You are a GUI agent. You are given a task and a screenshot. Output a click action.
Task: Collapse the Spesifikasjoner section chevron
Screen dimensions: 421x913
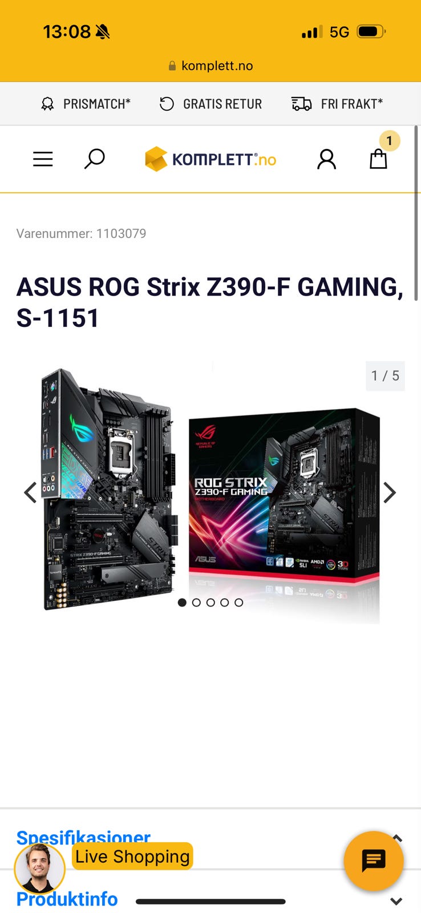[x=397, y=838]
